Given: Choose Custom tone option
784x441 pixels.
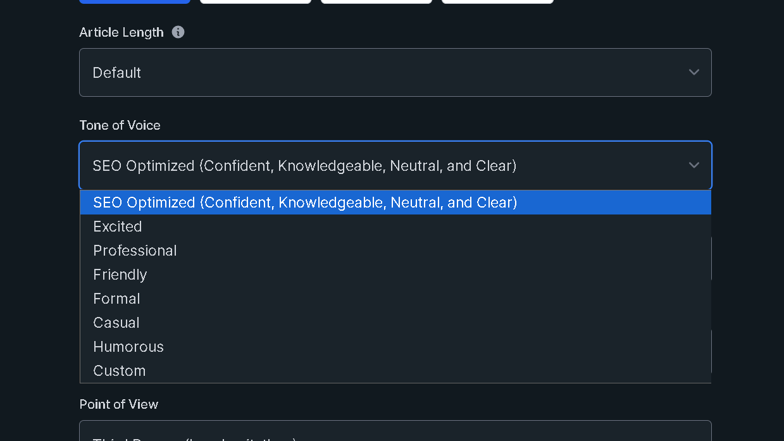Looking at the screenshot, I should [120, 371].
